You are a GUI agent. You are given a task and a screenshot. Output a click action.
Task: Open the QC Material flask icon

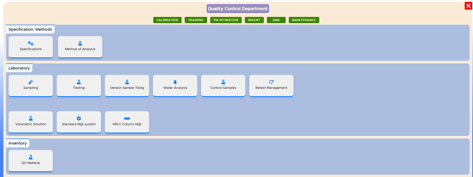pyautogui.click(x=31, y=157)
